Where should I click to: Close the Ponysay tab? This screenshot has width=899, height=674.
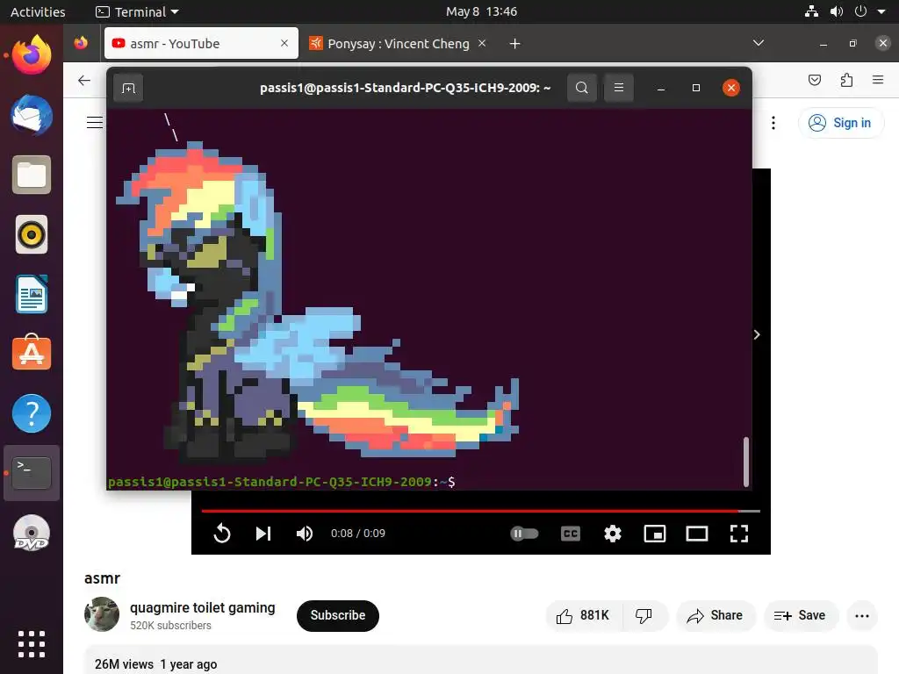(x=482, y=43)
